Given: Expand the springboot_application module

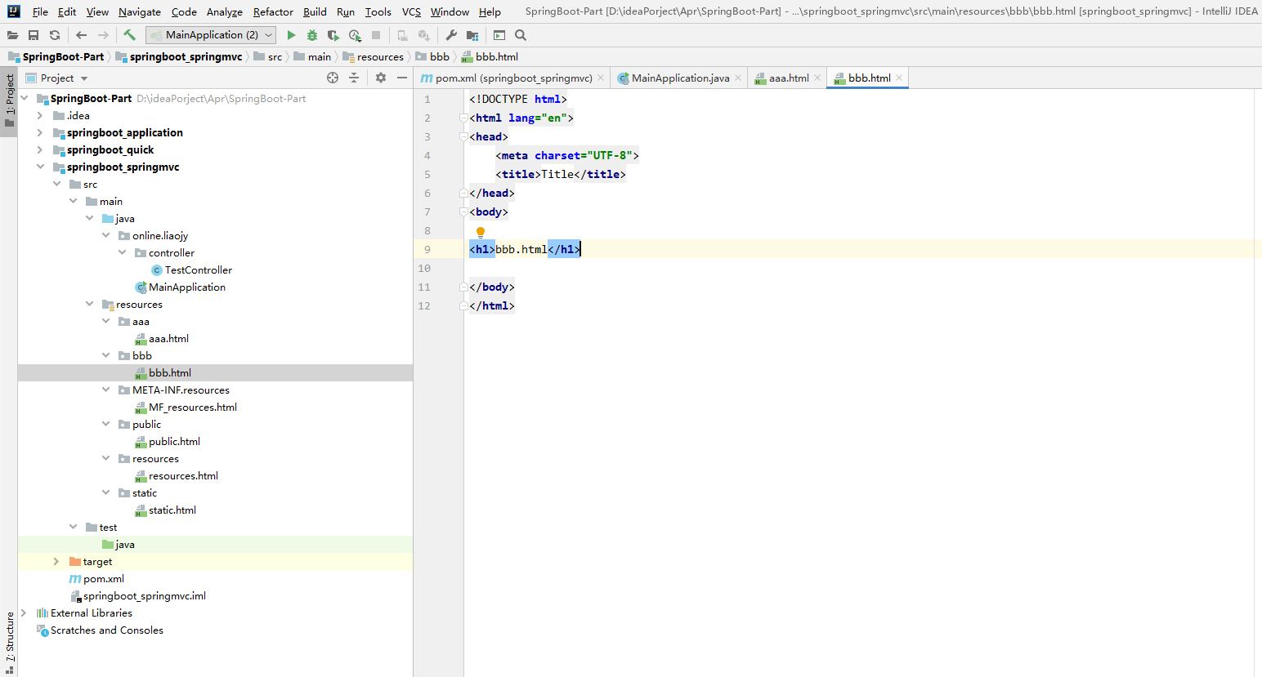Looking at the screenshot, I should pyautogui.click(x=40, y=132).
